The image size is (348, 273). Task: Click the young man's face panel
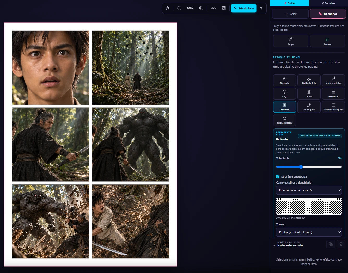(x=51, y=68)
